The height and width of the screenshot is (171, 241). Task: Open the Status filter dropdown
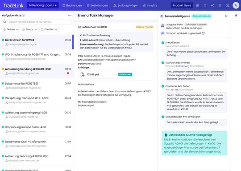[x=29, y=29]
